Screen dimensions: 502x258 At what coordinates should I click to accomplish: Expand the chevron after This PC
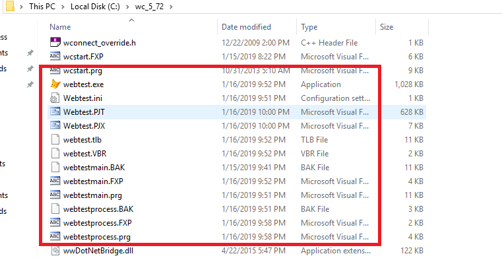click(x=63, y=7)
